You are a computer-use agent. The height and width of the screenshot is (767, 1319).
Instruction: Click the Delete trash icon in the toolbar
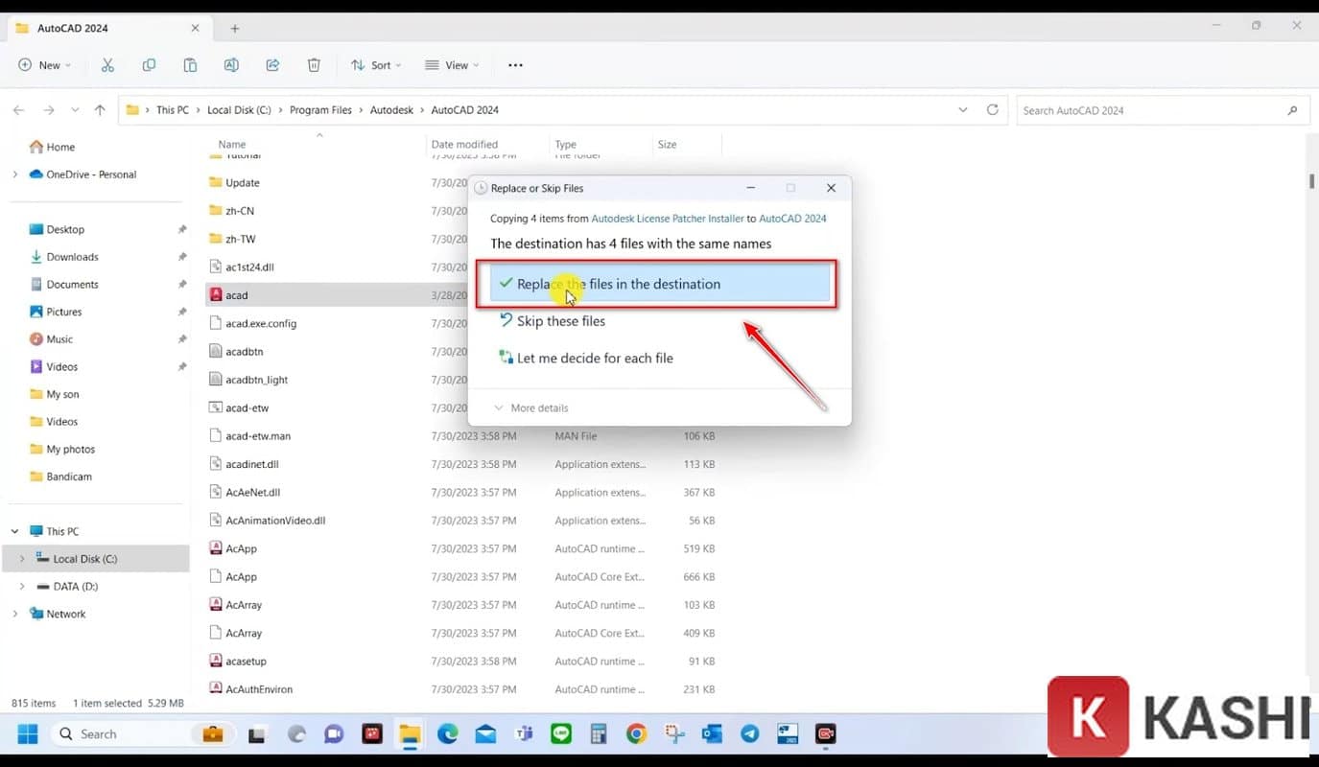(314, 64)
